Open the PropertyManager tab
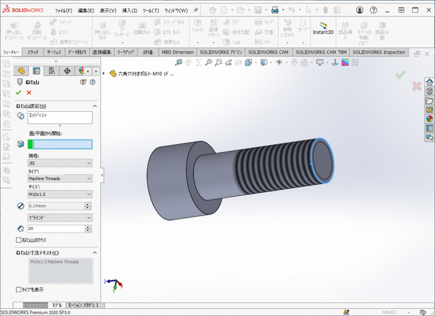 coord(36,71)
